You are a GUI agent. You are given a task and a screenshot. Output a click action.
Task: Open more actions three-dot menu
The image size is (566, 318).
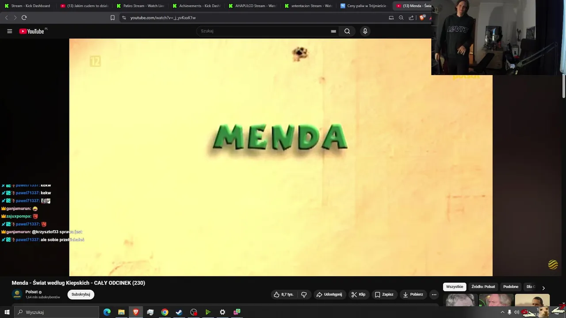(x=434, y=295)
